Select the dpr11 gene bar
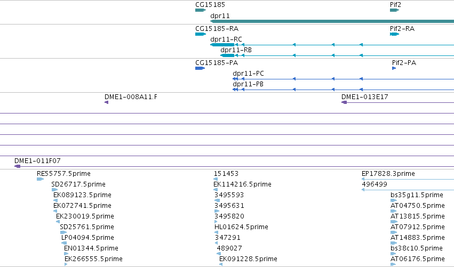 click(x=332, y=21)
